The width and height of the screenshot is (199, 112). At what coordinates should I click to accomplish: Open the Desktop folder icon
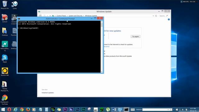click(x=5, y=32)
